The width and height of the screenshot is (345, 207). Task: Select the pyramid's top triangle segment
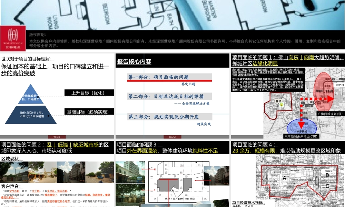(31, 94)
